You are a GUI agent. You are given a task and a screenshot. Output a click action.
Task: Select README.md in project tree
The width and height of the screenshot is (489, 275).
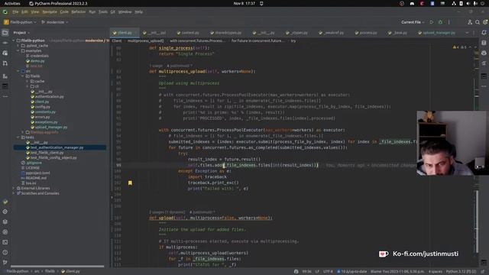[36, 178]
